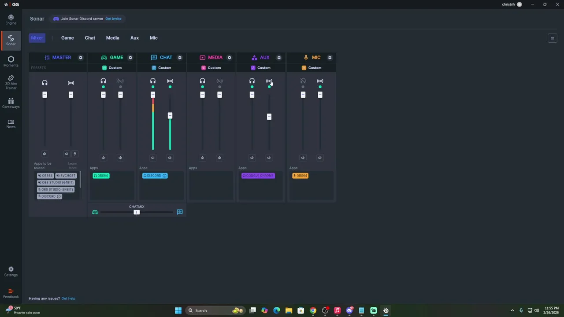
Task: Open CHAT channel settings gear
Action: tap(180, 58)
